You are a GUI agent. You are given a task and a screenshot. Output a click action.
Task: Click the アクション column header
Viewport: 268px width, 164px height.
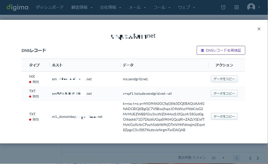[224, 65]
